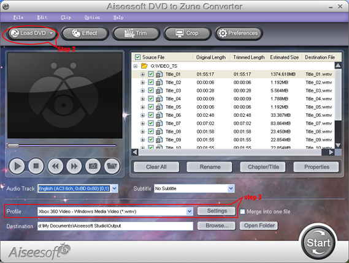The height and width of the screenshot is (263, 349).
Task: Uncheck the Title_02 checkbox
Action: point(151,82)
